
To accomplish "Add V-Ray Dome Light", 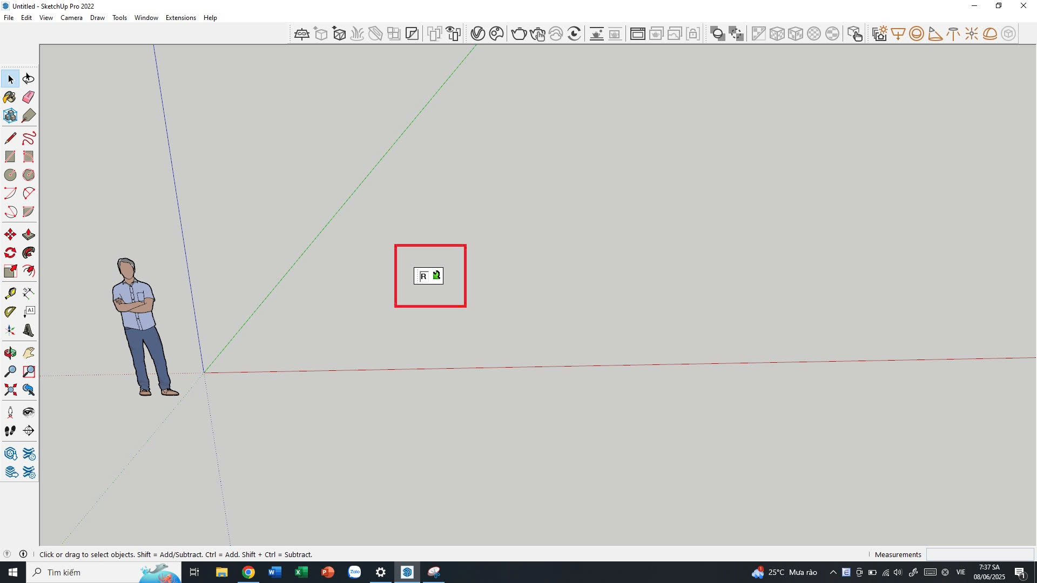I will [x=989, y=34].
